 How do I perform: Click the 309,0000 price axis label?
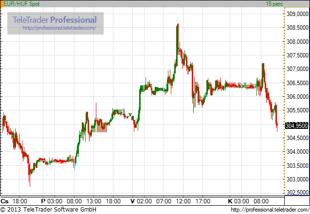pos(297,14)
